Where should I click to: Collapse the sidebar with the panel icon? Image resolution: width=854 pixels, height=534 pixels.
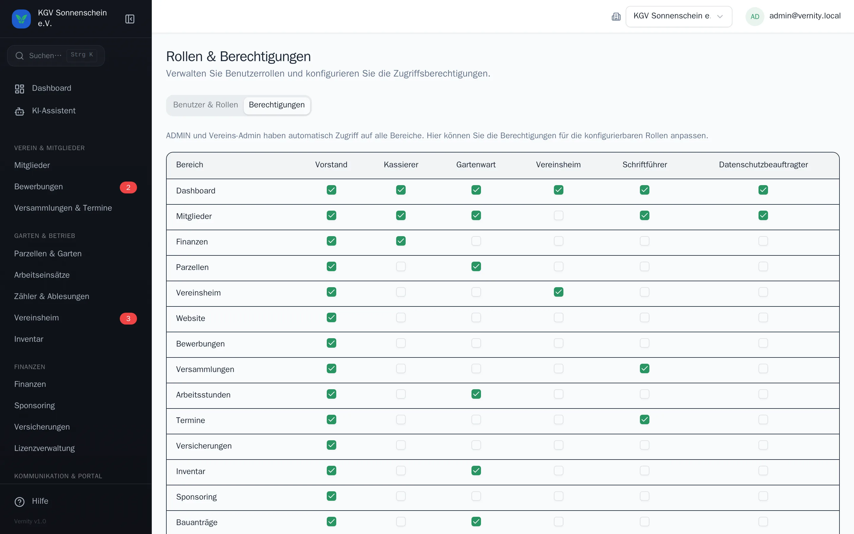pyautogui.click(x=130, y=19)
